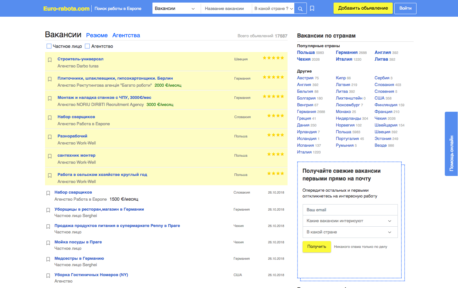Open the Польша country vacancies link
This screenshot has height=288, width=458.
coord(306,52)
